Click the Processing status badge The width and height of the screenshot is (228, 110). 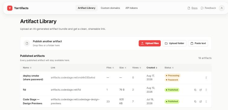[x=173, y=76]
